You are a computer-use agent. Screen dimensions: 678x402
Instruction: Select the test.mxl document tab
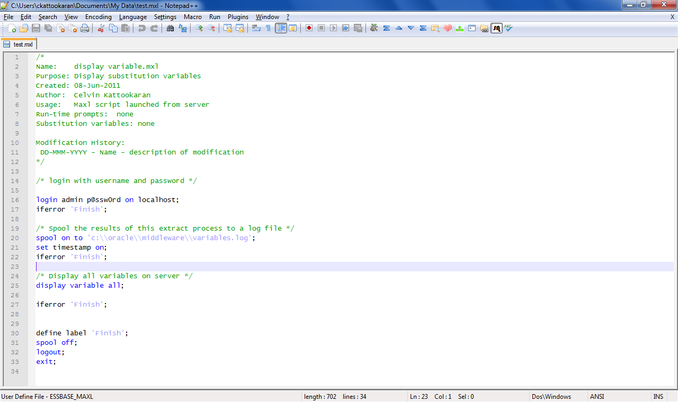point(19,44)
